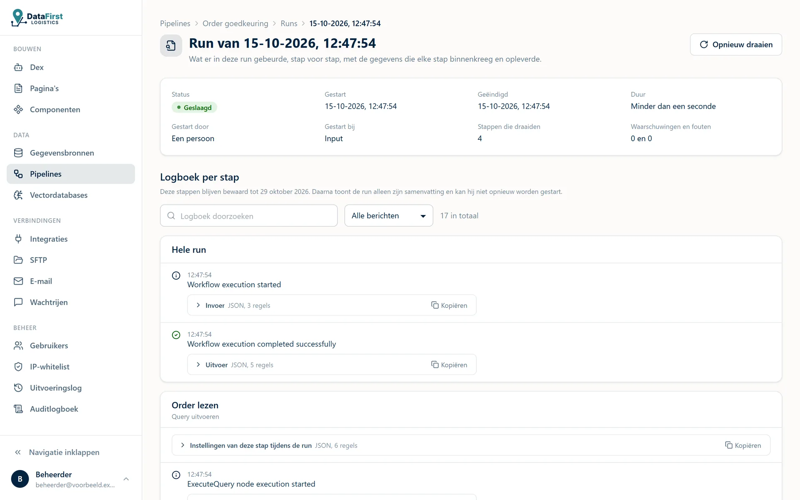Expand the Beheerder account menu
The height and width of the screenshot is (500, 800).
[x=71, y=479]
